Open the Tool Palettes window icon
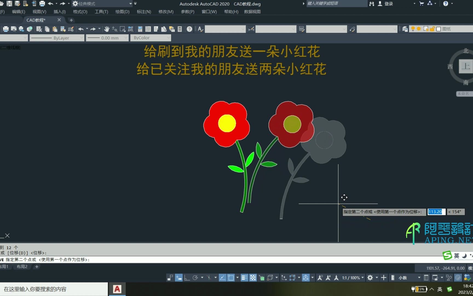This screenshot has width=473, height=296. (156, 29)
